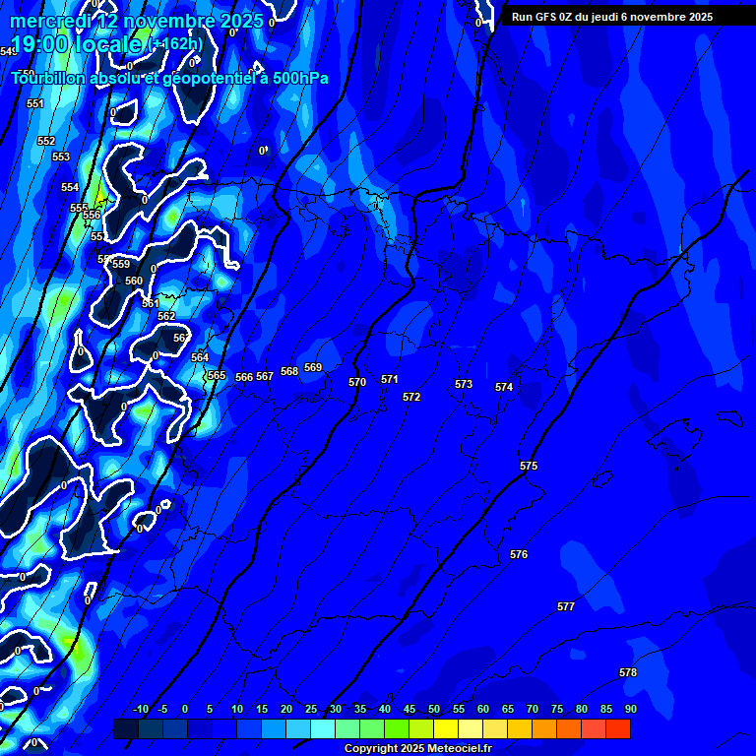Click the 90 label on the color scale
Viewport: 756px width, 756px height.
pyautogui.click(x=630, y=710)
